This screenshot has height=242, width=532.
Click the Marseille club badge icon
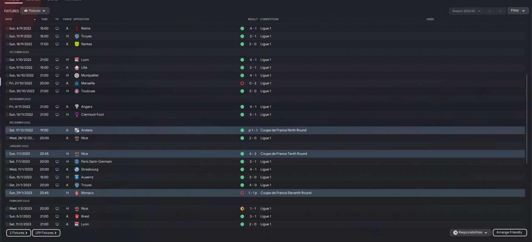pyautogui.click(x=77, y=83)
